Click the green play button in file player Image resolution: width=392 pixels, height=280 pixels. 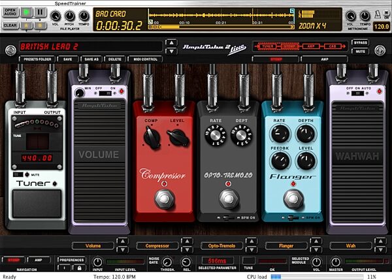27,12
